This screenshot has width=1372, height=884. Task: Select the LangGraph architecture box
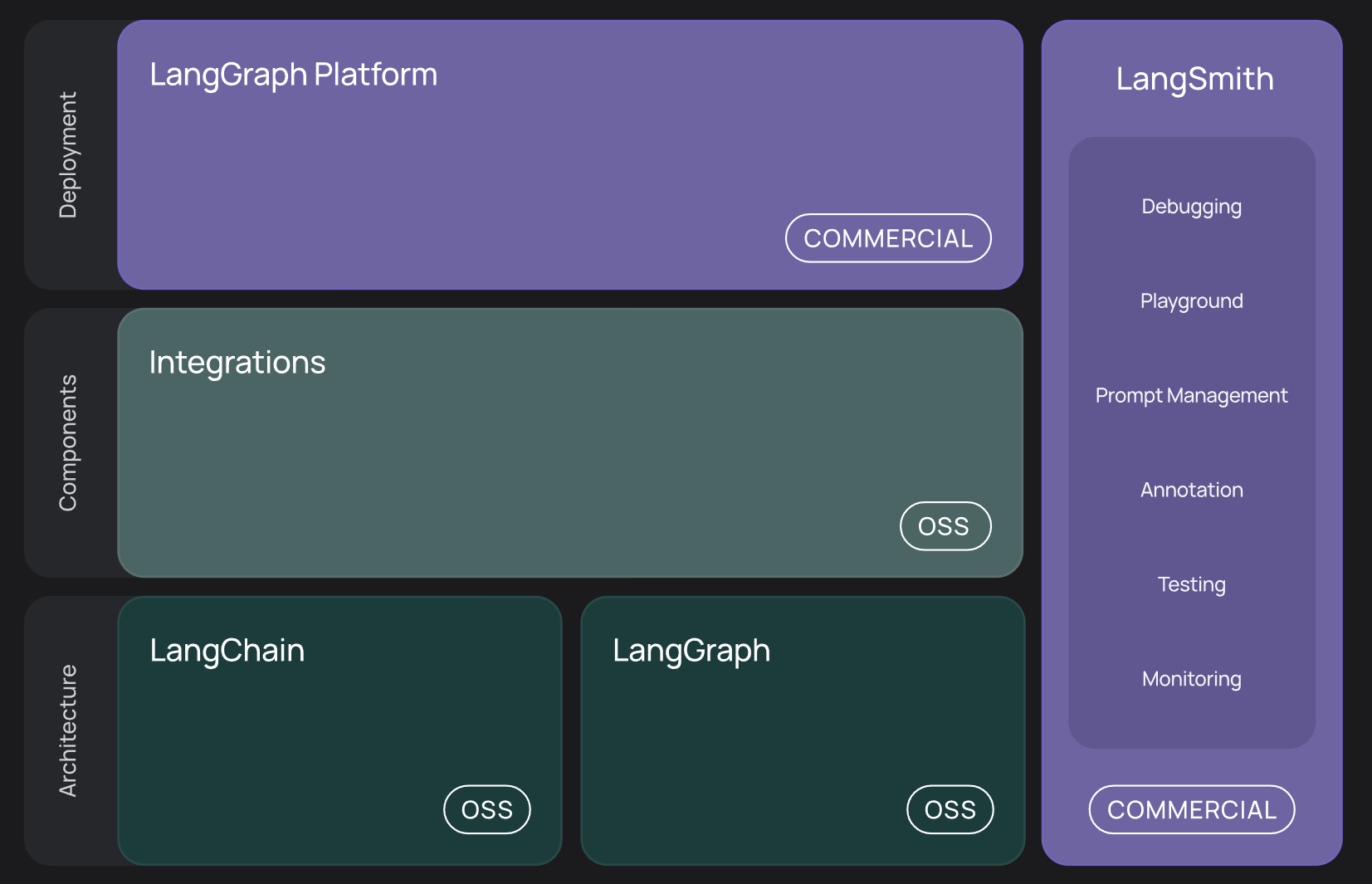pyautogui.click(x=803, y=730)
